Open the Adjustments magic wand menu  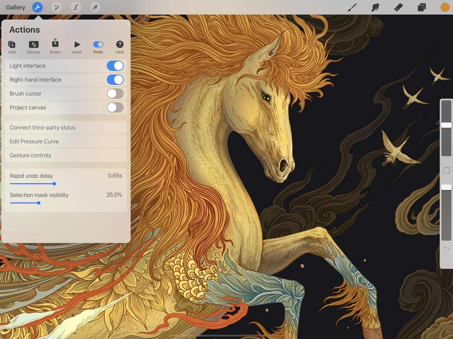(x=57, y=7)
